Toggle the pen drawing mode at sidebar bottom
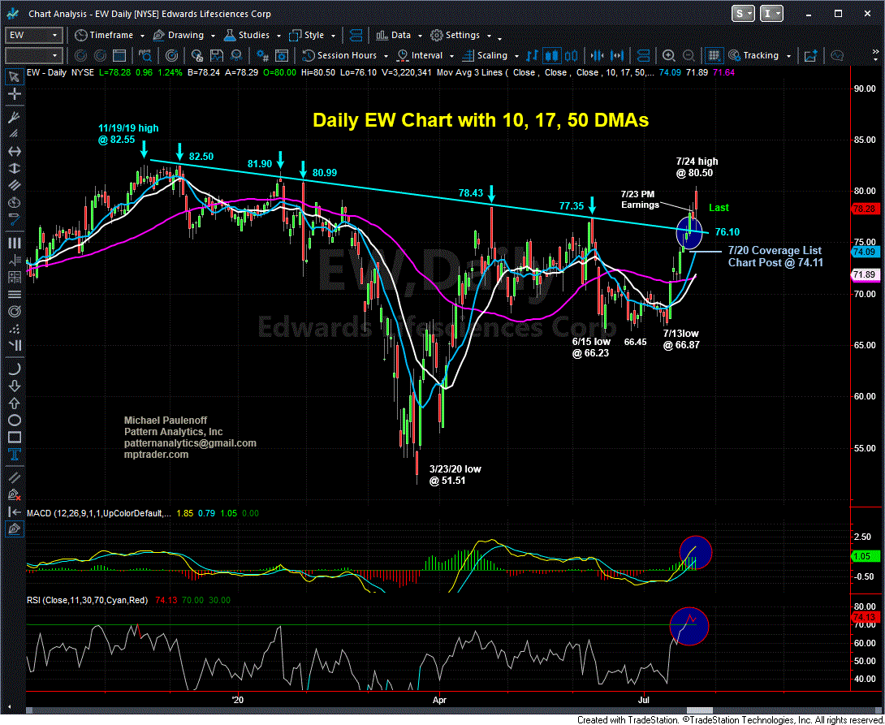Viewport: 885px width, 725px height. click(x=14, y=529)
